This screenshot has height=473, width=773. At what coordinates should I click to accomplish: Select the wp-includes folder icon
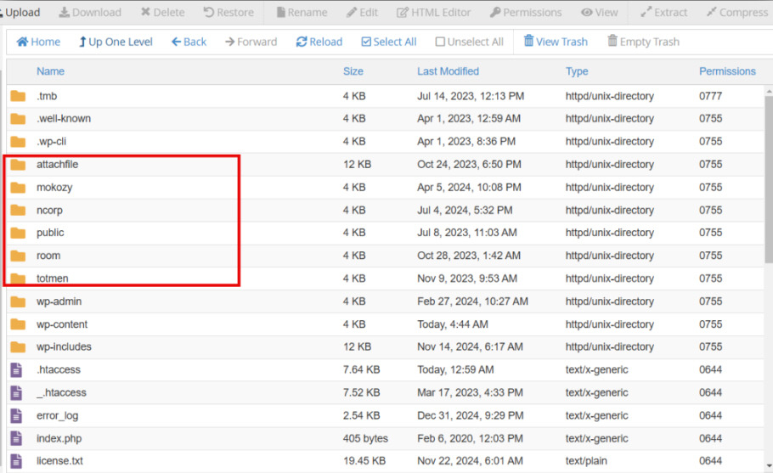(x=18, y=346)
